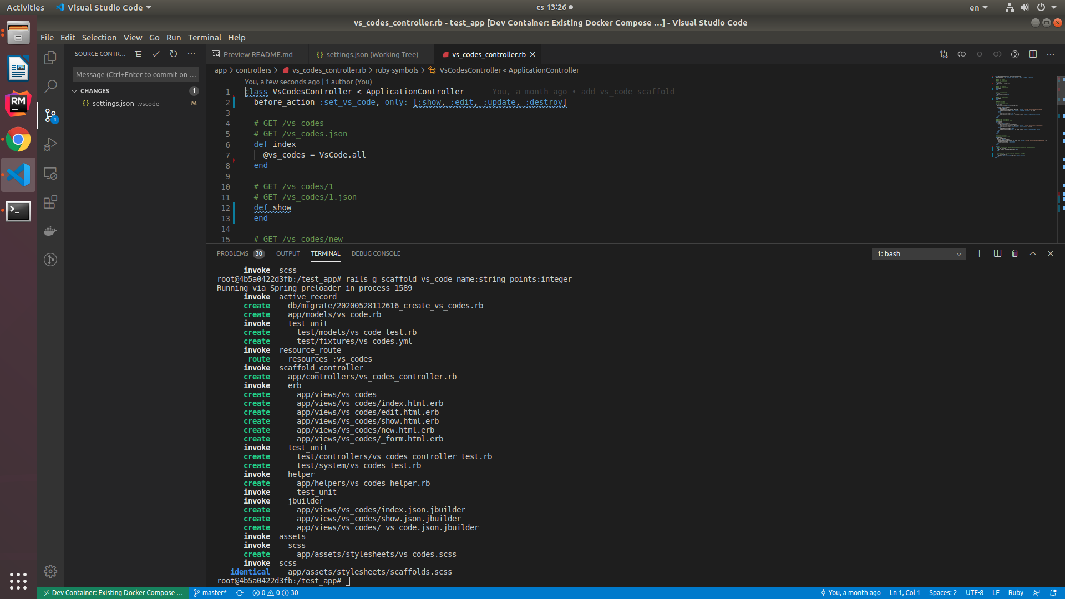The width and height of the screenshot is (1065, 599).
Task: Open notifications bell in status bar
Action: point(1053,593)
